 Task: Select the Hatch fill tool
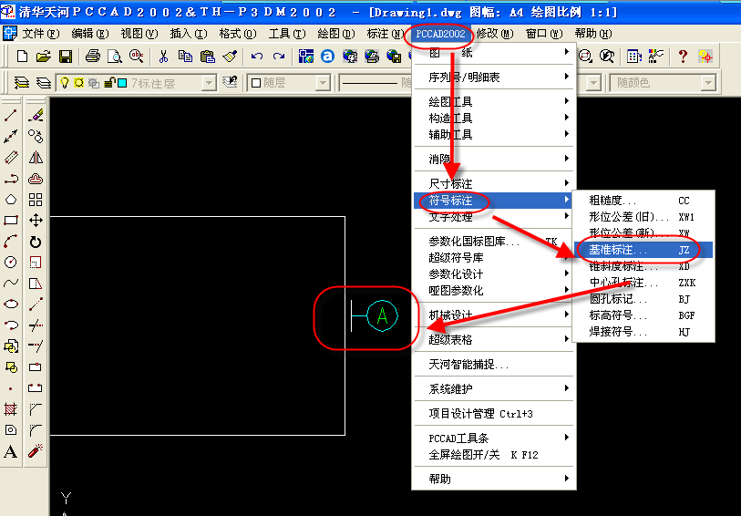click(11, 408)
